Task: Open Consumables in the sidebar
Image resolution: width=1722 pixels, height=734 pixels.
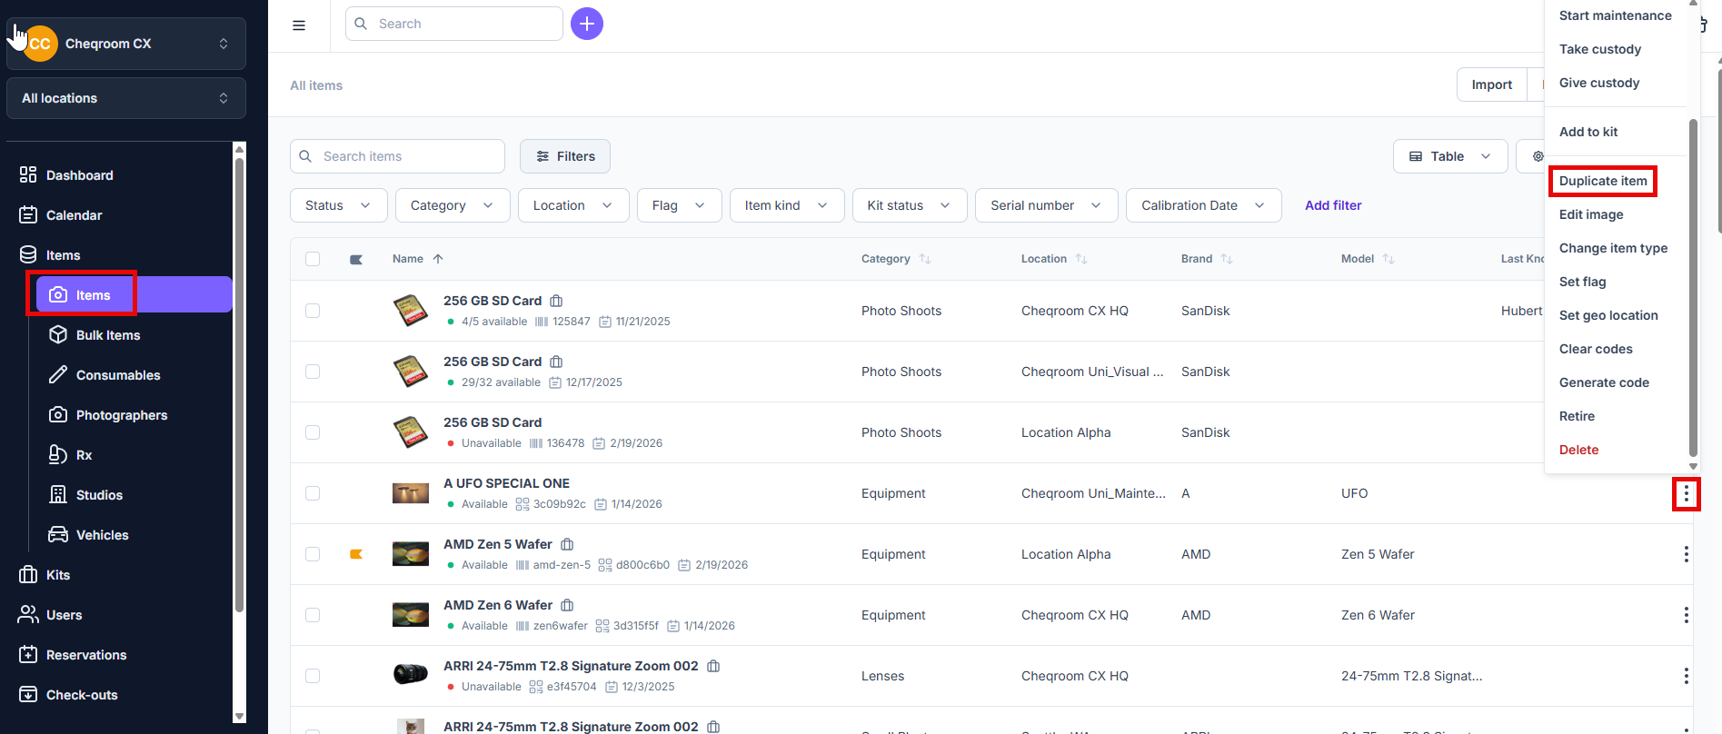Action: coord(118,375)
